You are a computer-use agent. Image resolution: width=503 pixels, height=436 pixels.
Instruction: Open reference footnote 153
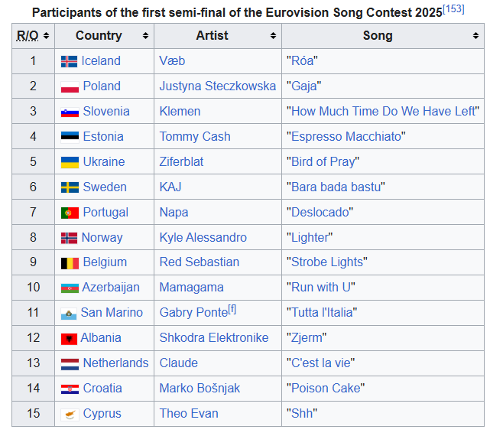coord(453,9)
